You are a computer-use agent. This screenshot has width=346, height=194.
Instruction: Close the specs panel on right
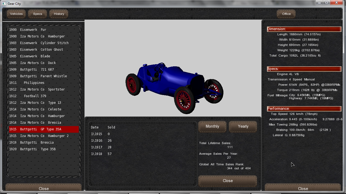pos(303,188)
